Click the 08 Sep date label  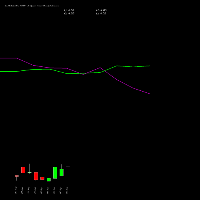tap(67, 190)
